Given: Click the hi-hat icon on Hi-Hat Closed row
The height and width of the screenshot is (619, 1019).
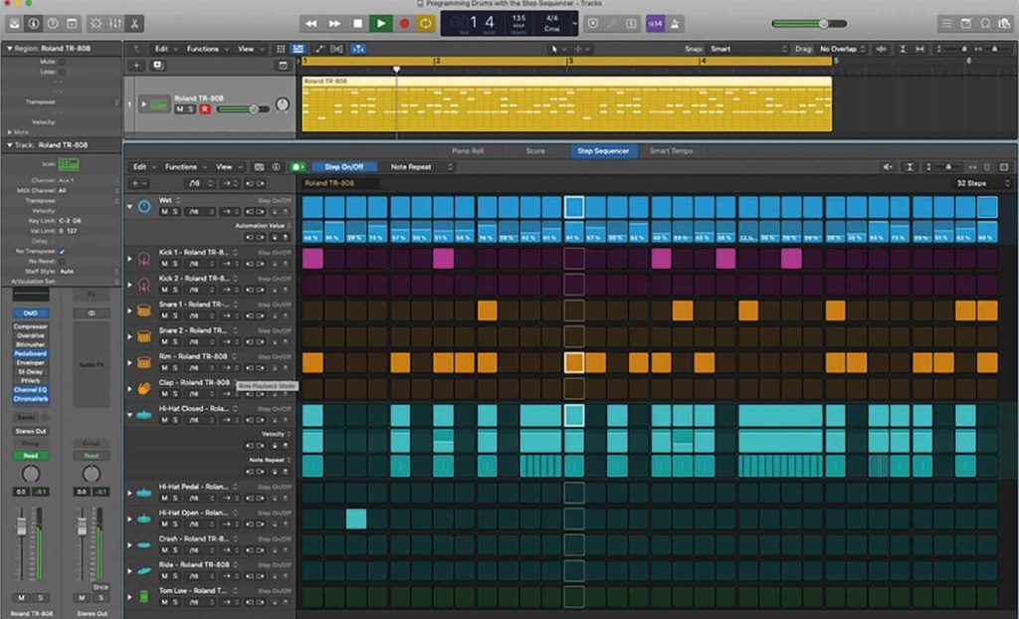Looking at the screenshot, I should 144,415.
